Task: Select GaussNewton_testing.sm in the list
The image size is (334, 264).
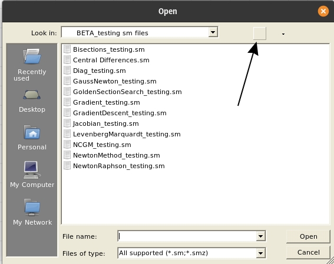Action: click(115, 81)
